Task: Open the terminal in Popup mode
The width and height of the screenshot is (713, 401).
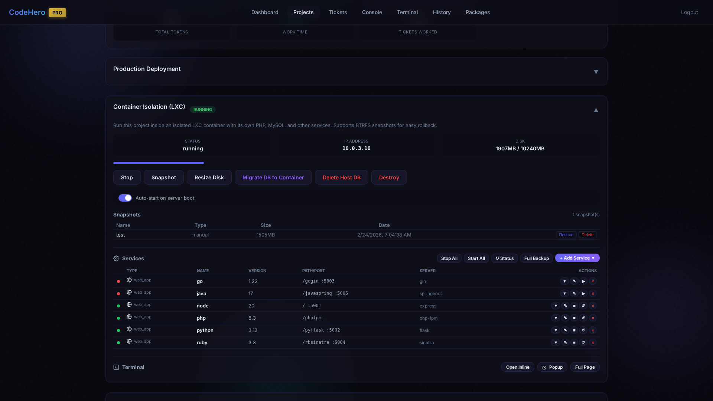Action: point(552,367)
